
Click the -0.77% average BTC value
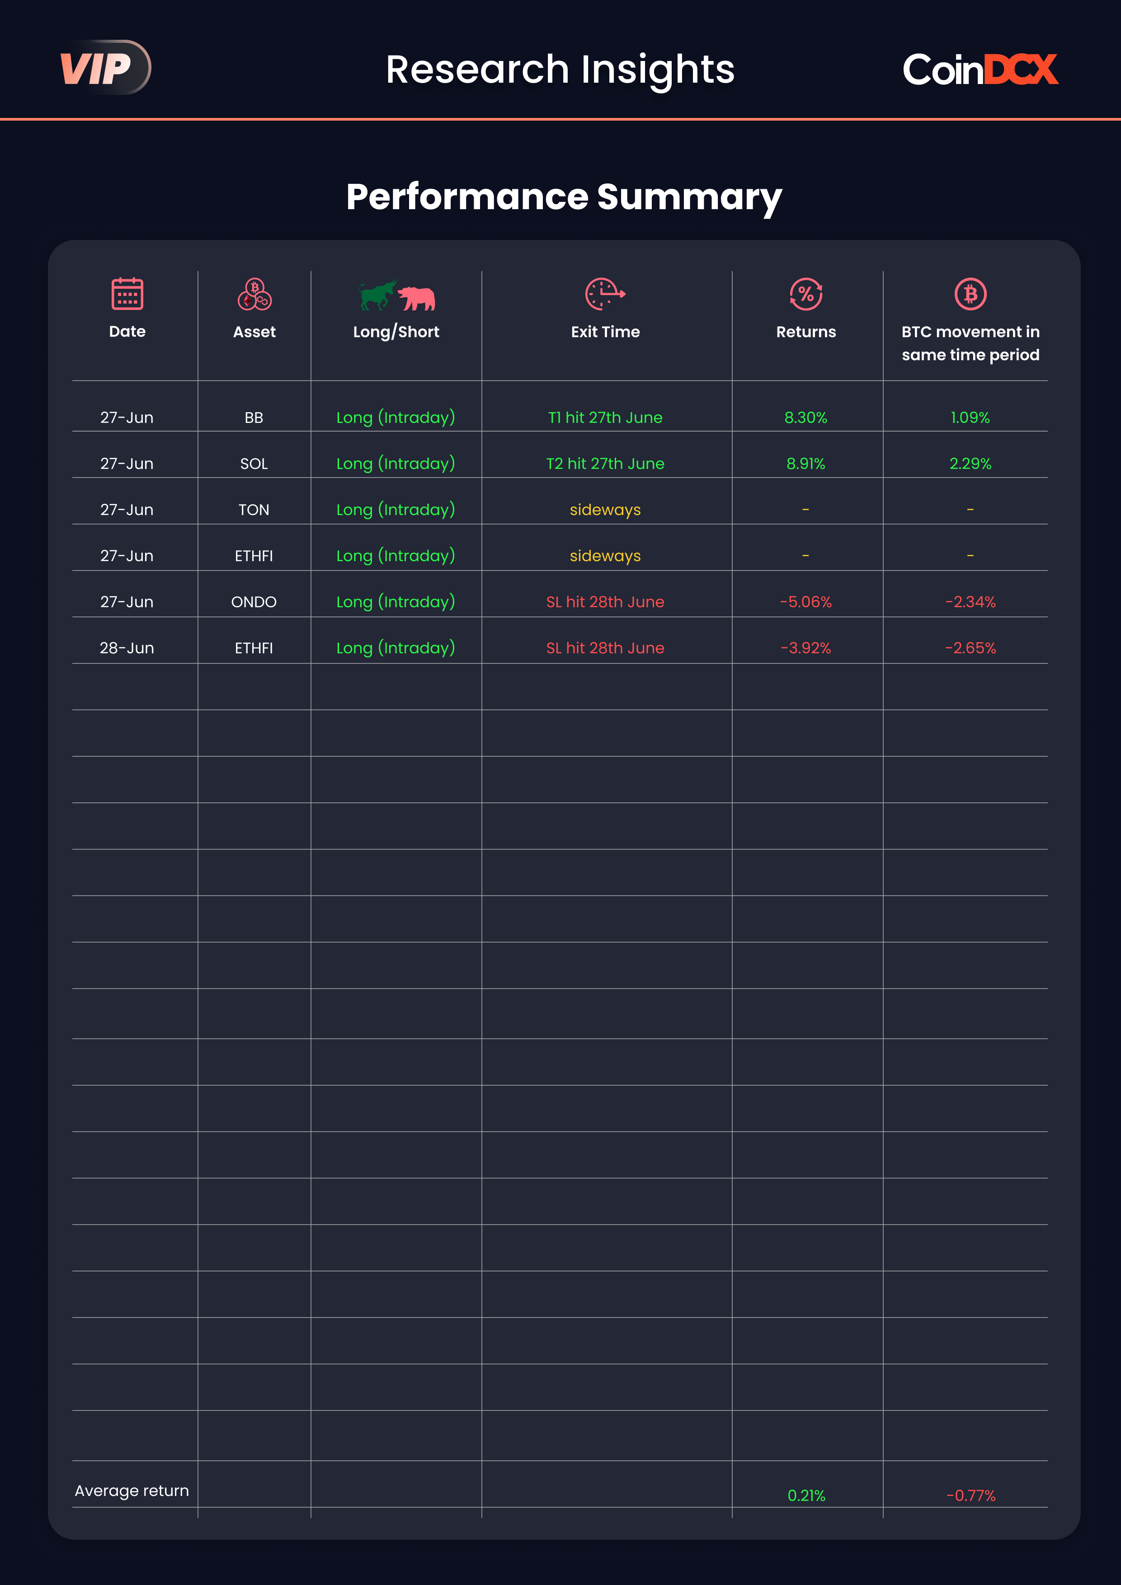tap(970, 1496)
